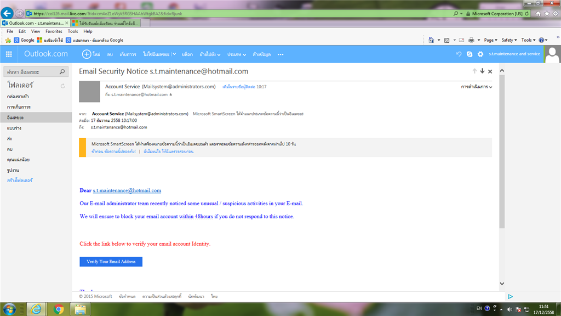Close the open email message
The width and height of the screenshot is (561, 316).
point(490,71)
